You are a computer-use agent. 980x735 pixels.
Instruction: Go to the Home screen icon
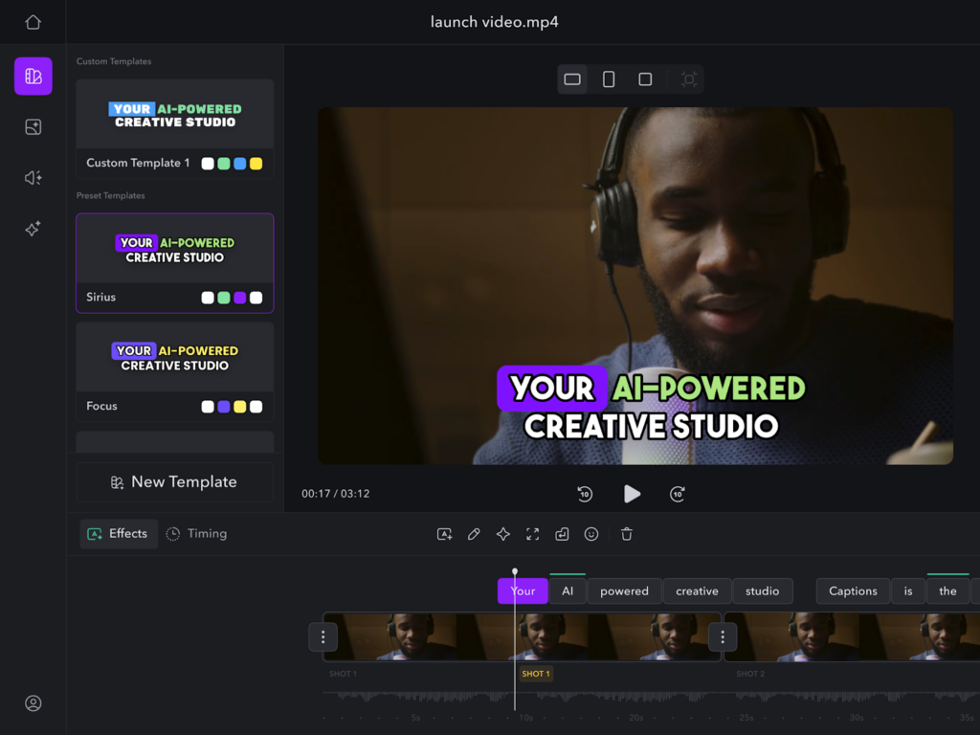pos(33,22)
